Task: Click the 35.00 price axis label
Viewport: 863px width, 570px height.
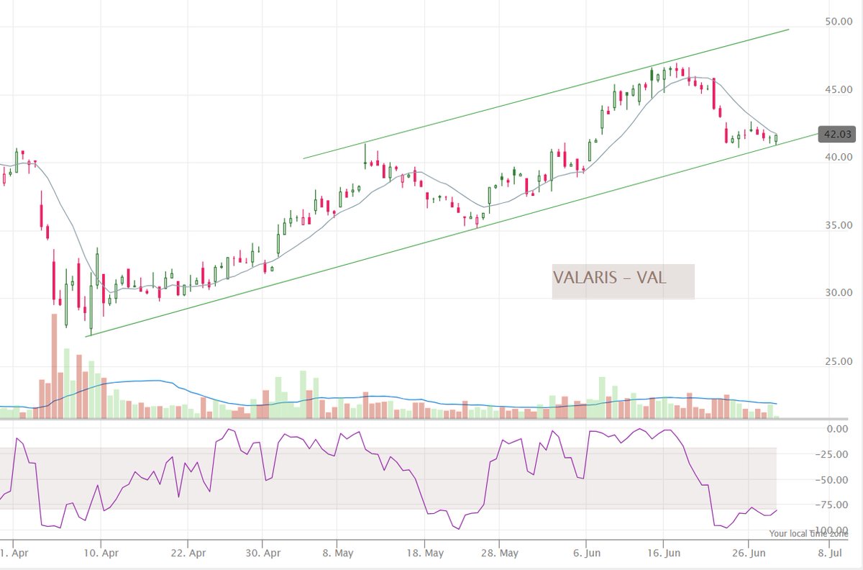Action: click(839, 225)
